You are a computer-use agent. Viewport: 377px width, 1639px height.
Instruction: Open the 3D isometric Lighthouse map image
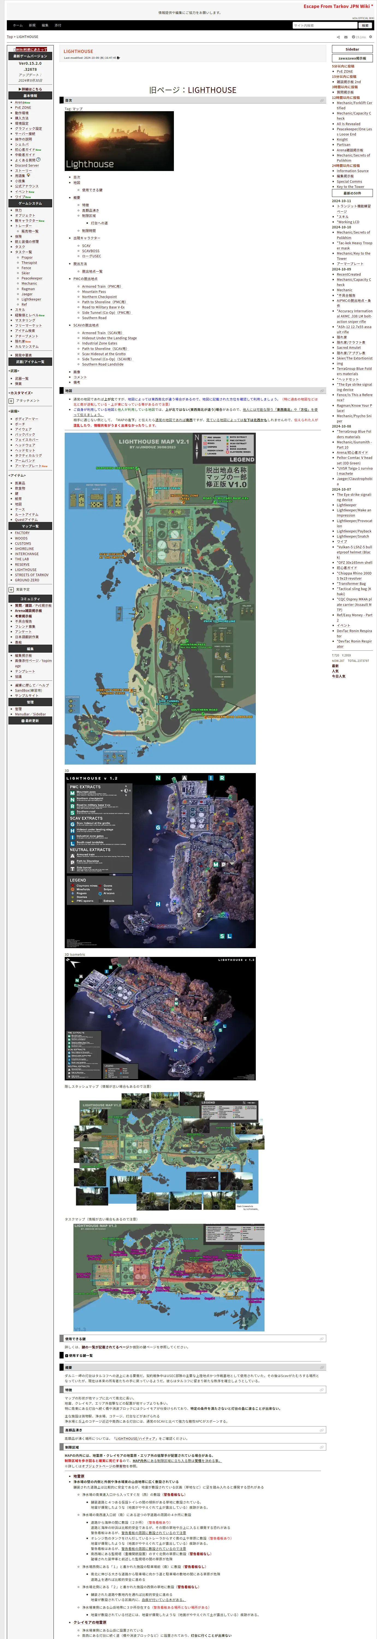(x=160, y=1018)
